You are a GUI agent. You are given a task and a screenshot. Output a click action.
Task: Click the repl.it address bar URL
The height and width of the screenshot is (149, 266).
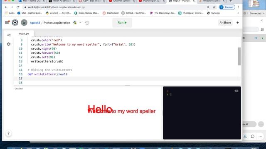[x=57, y=7]
